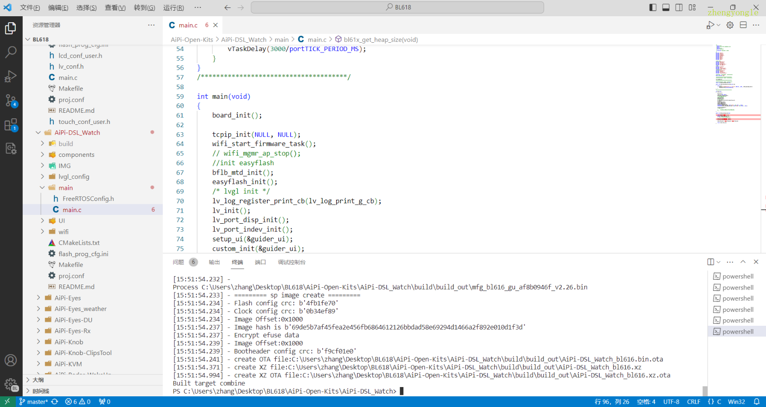Click the BL618 command center search box
The image size is (766, 407).
397,7
